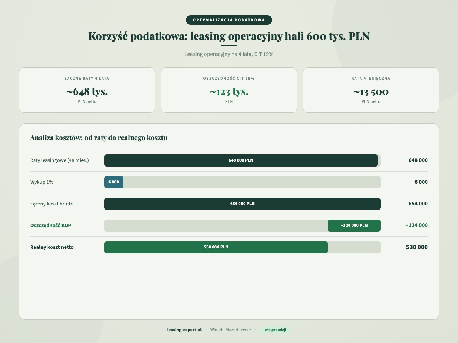Select the ~648 tys. summary card
Screen dimensions: 458x343
(87, 90)
